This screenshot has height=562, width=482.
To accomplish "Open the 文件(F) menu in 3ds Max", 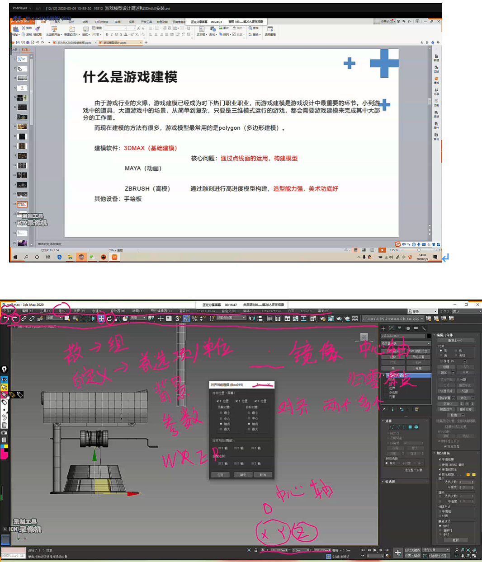I will tap(9, 311).
